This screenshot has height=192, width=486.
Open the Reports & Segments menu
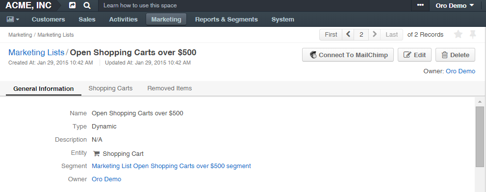(x=226, y=20)
